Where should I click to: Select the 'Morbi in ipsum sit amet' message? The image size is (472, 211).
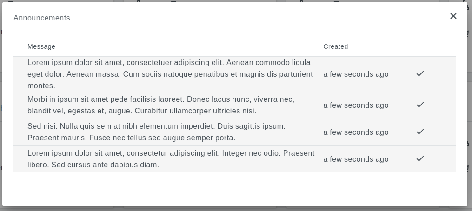pos(161,105)
